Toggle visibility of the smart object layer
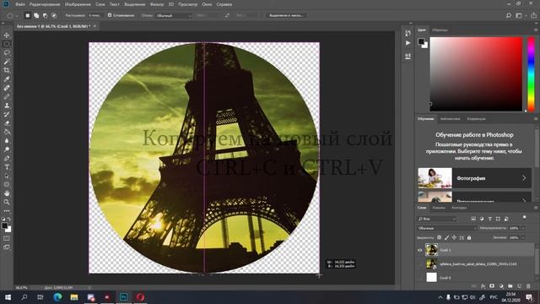 click(x=420, y=264)
